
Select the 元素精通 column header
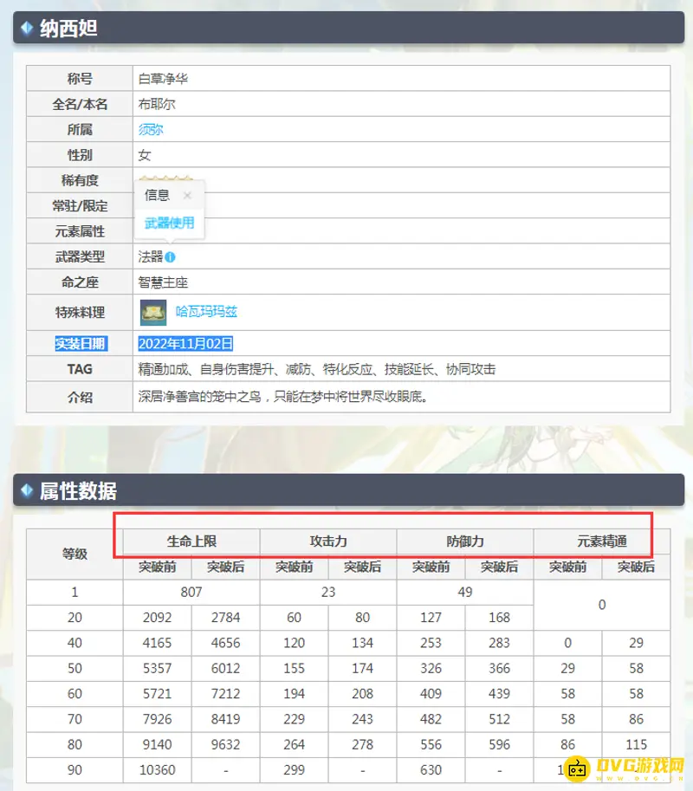[601, 541]
